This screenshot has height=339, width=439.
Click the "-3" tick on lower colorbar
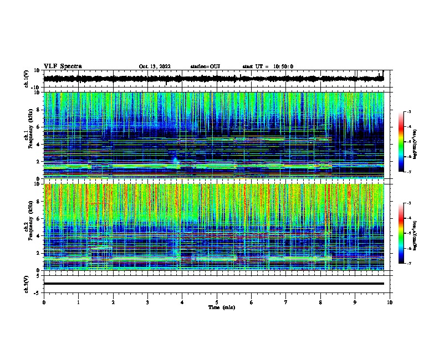409,203
